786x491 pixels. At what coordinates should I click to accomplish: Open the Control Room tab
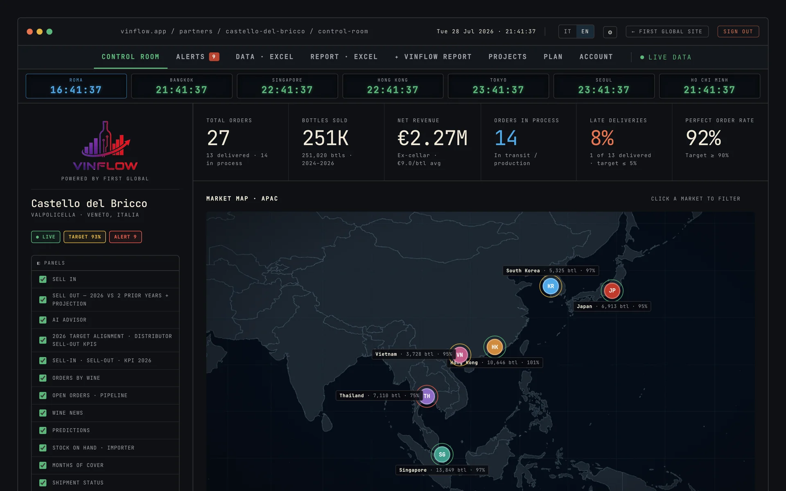click(x=131, y=57)
